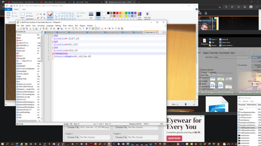
Task: Click the notification bell in YouTube Studio
Action: click(206, 13)
